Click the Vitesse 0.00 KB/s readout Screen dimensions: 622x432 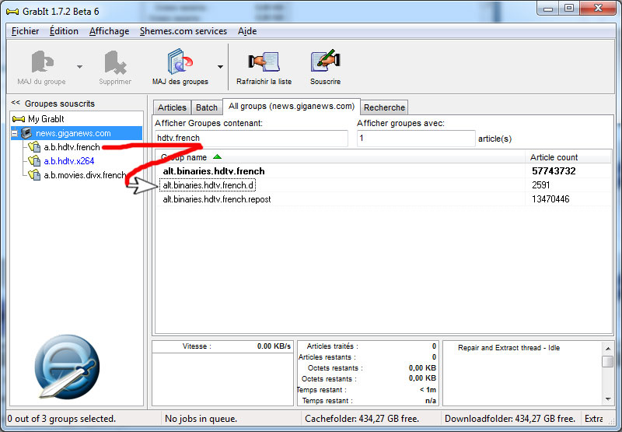pos(274,346)
